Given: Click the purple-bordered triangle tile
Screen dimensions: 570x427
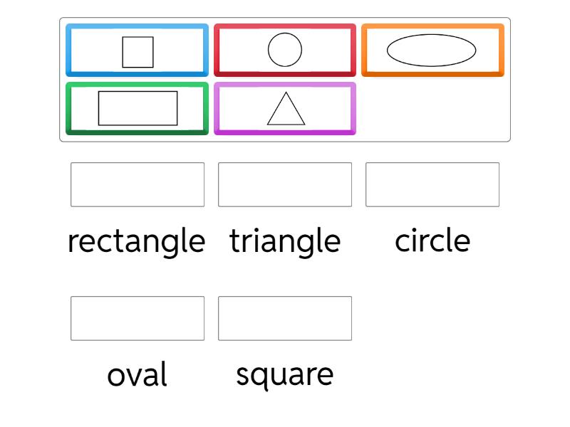Looking at the screenshot, I should 285,108.
